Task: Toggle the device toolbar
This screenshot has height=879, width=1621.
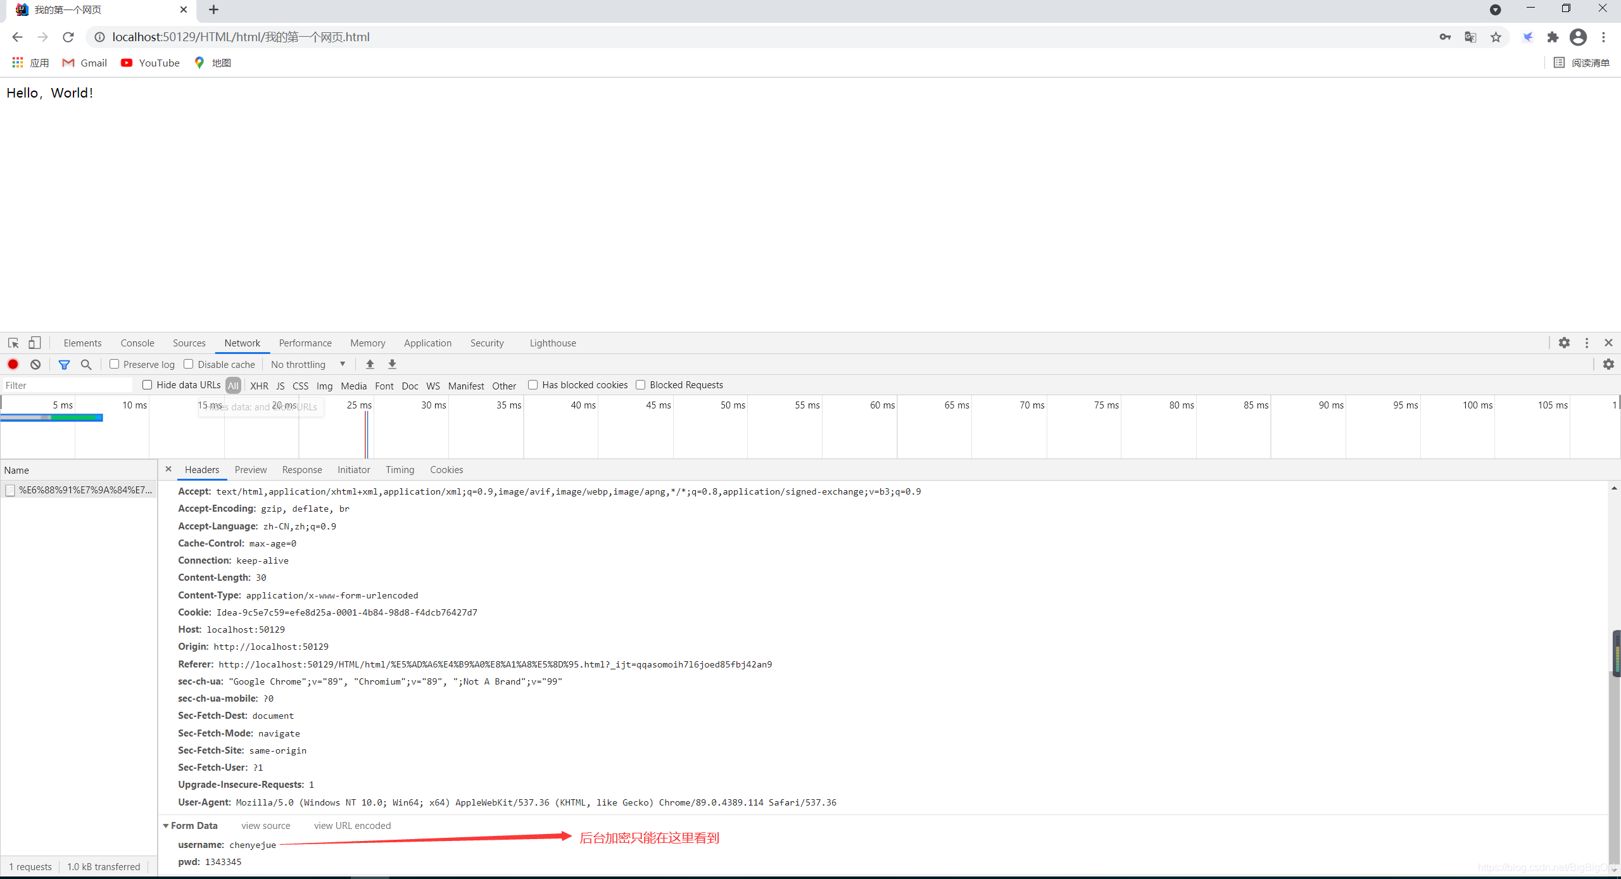Action: click(x=35, y=343)
